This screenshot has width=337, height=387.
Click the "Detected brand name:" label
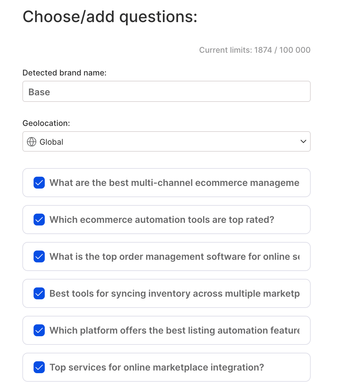pyautogui.click(x=65, y=73)
